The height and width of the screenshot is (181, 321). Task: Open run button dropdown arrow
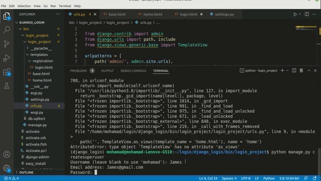pyautogui.click(x=300, y=14)
